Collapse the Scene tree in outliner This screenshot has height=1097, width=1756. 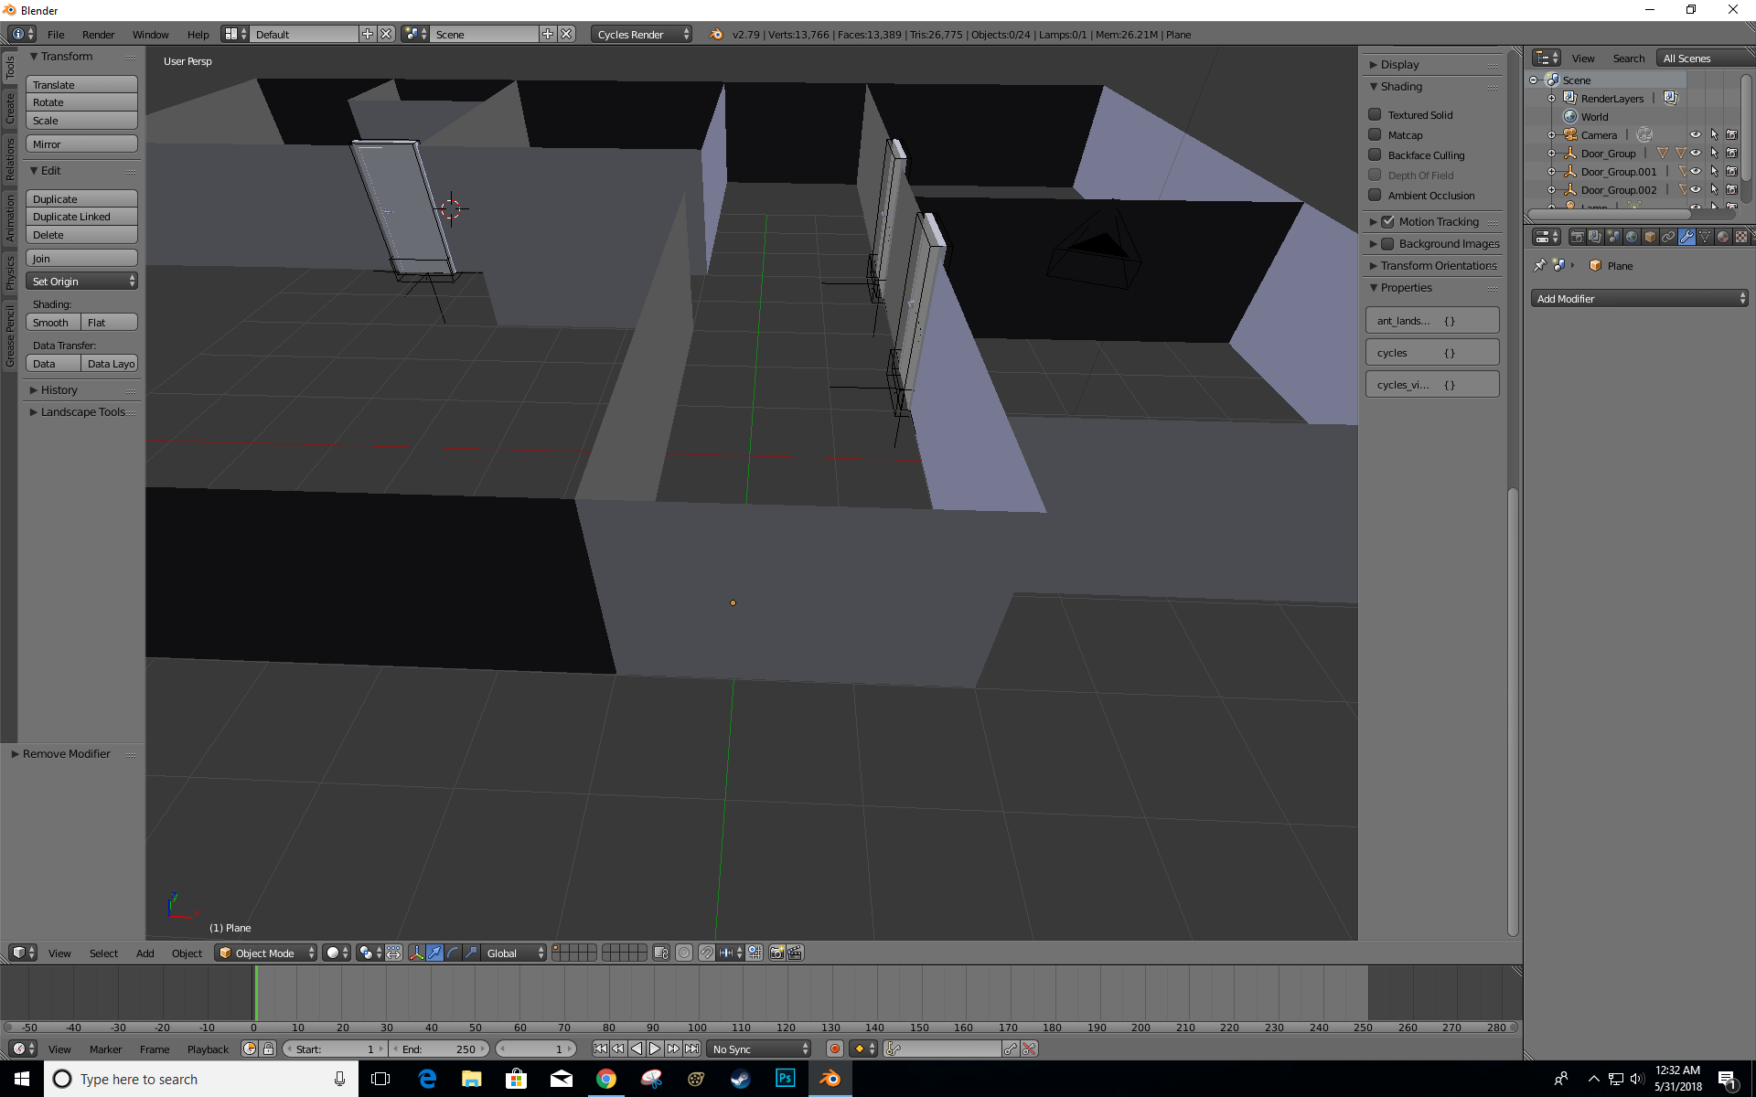point(1534,80)
